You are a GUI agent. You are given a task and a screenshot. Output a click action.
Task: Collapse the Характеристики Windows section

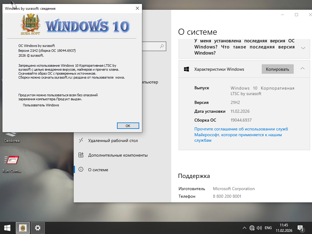tap(303, 69)
